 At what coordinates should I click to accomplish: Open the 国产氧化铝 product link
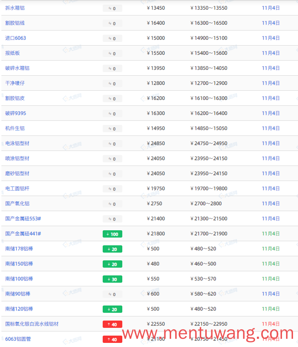point(17,204)
